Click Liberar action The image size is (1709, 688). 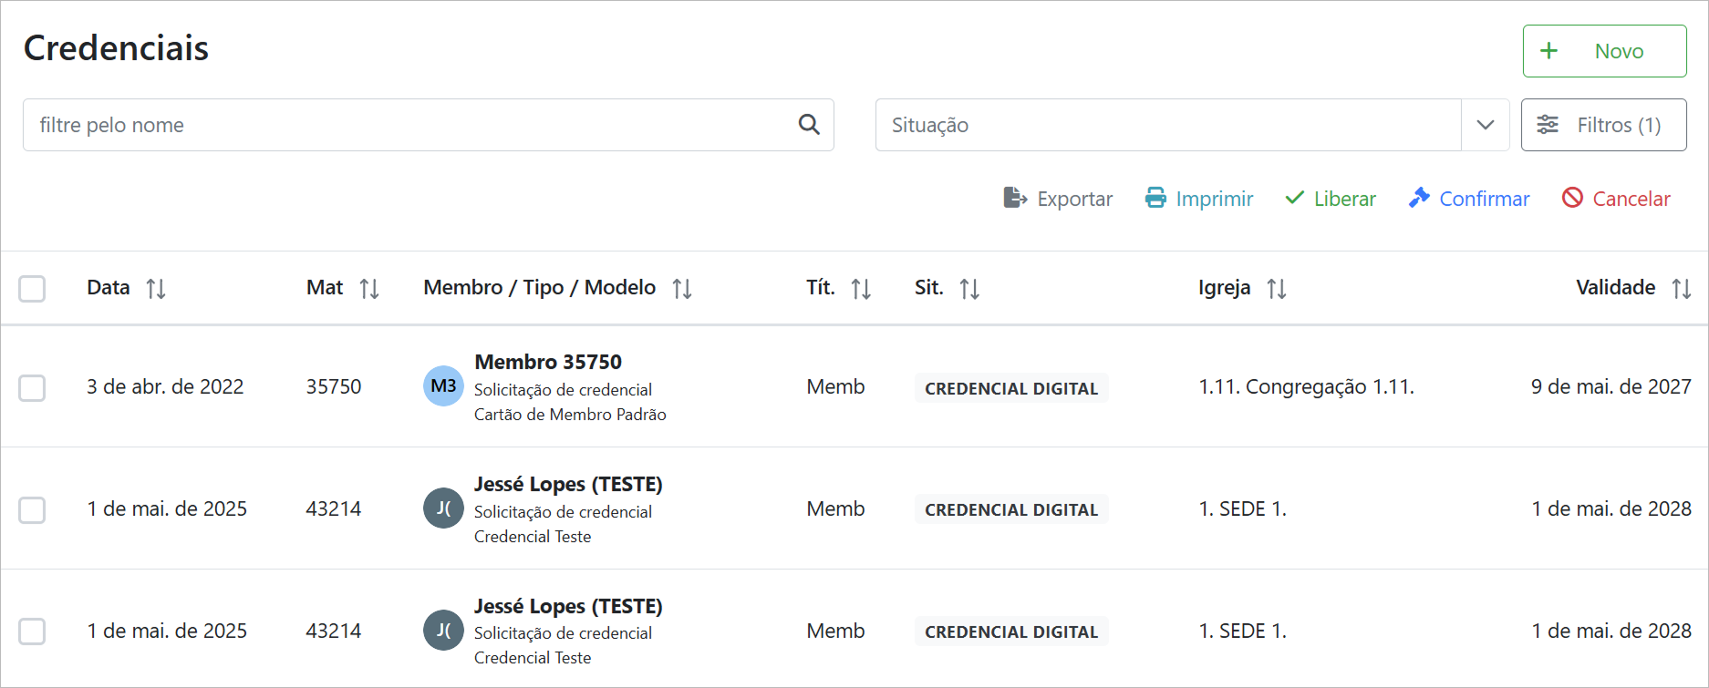[x=1331, y=199]
